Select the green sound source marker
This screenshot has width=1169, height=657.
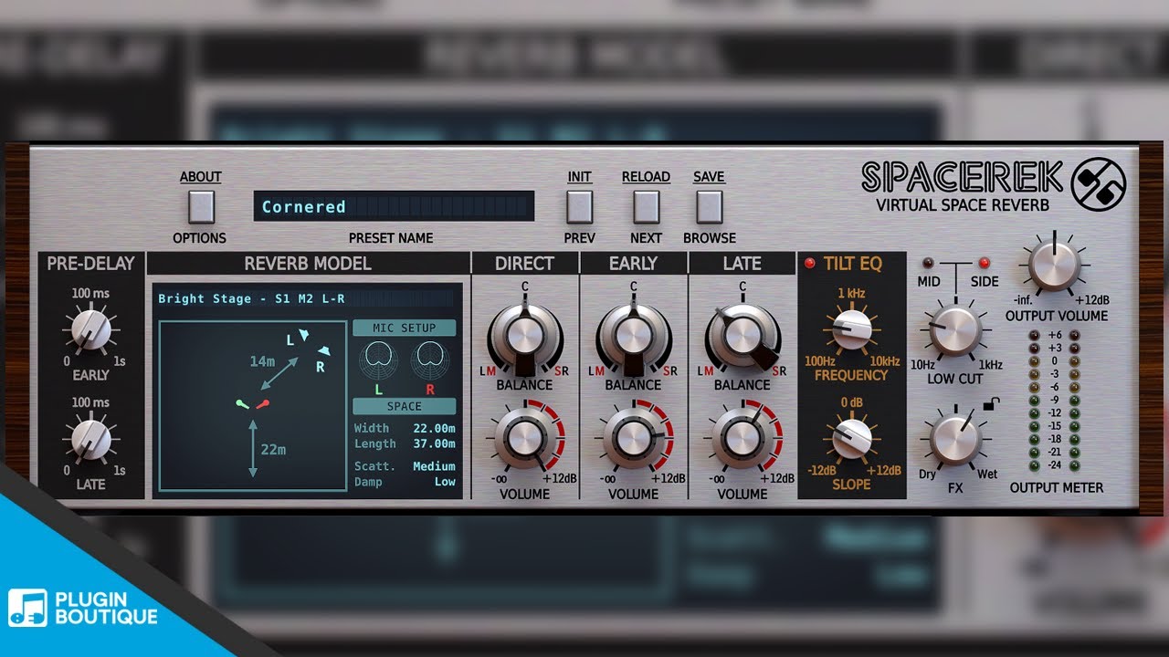coord(242,402)
